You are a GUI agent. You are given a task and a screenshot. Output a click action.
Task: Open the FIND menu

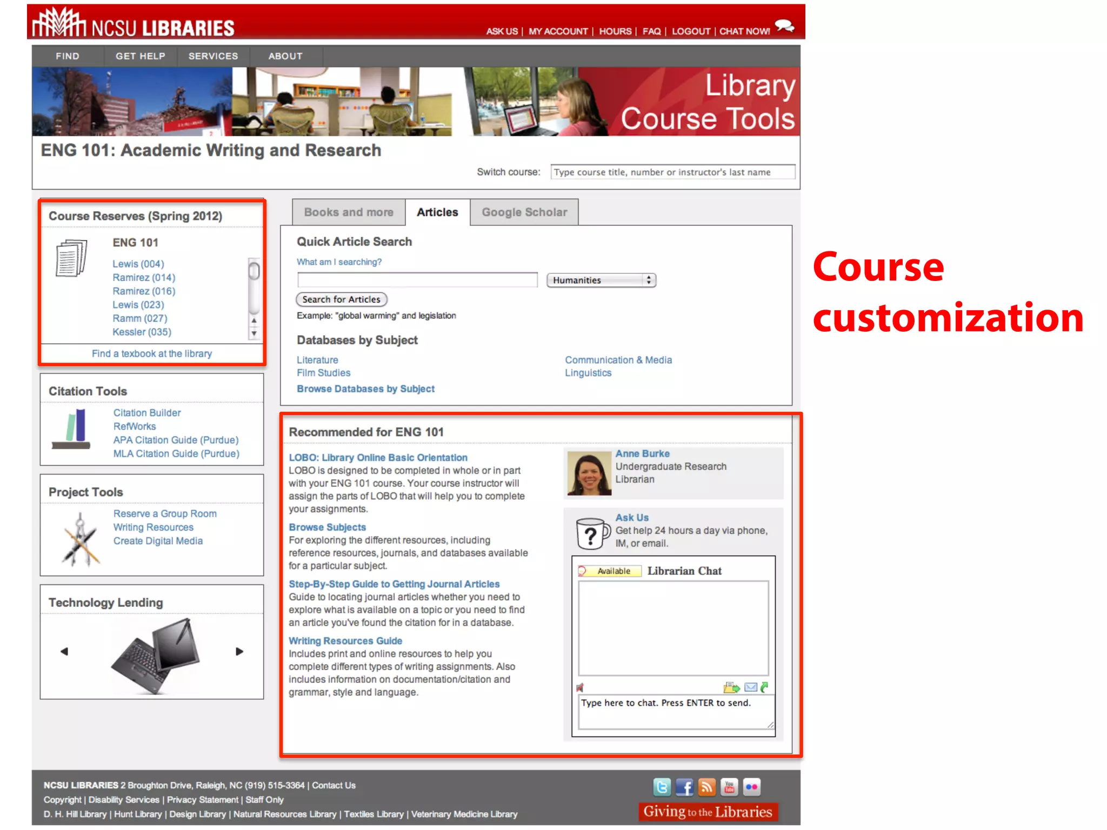point(68,56)
